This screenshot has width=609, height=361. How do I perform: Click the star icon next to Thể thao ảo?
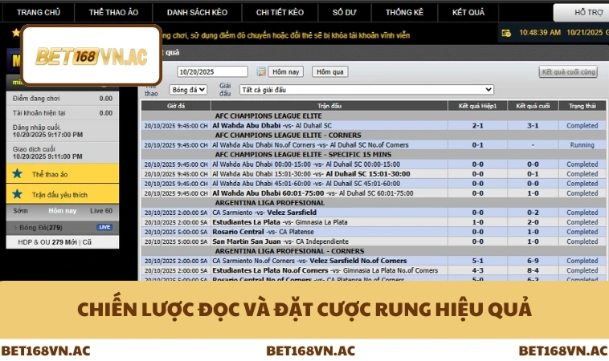click(17, 173)
